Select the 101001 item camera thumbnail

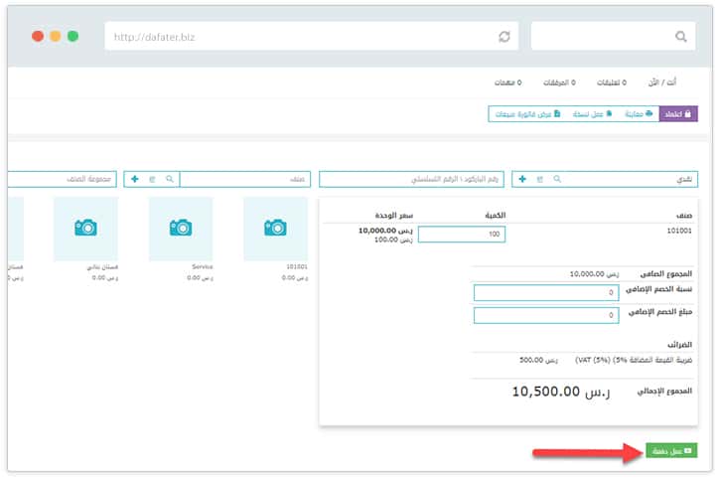276,228
